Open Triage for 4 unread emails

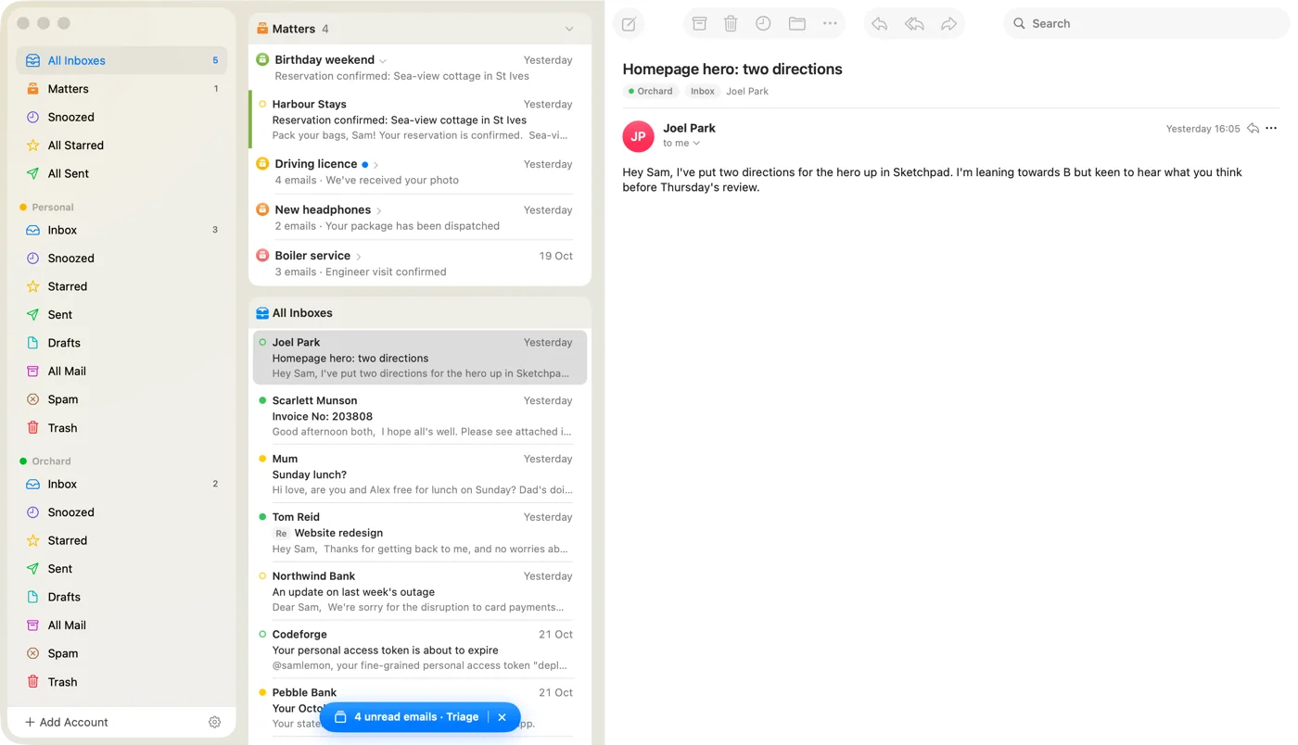pos(406,717)
